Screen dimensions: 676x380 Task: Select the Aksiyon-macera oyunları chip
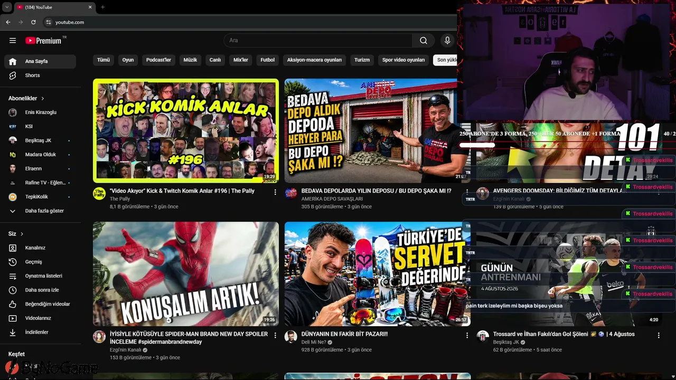point(314,60)
